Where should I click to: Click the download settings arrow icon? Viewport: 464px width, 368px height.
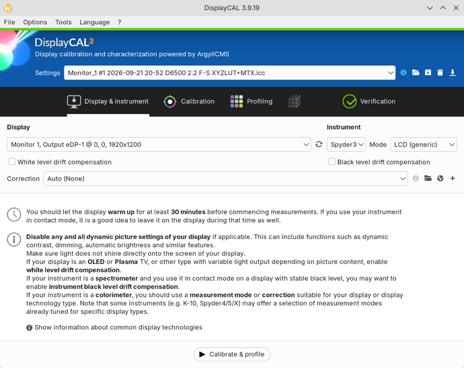[x=453, y=73]
